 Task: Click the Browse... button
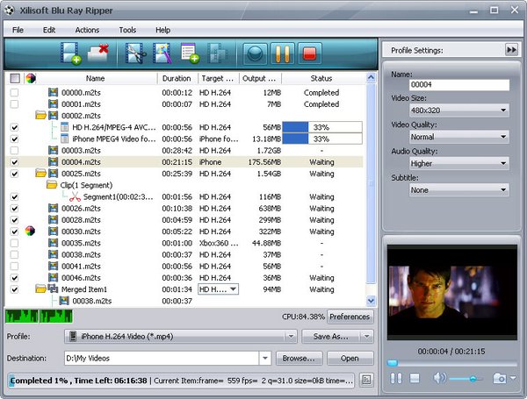tap(299, 358)
